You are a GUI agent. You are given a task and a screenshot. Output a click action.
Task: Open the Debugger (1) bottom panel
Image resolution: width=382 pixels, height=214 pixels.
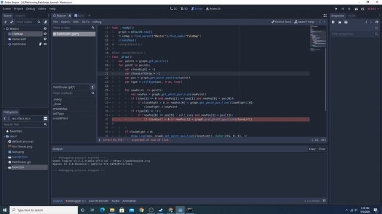point(76,201)
